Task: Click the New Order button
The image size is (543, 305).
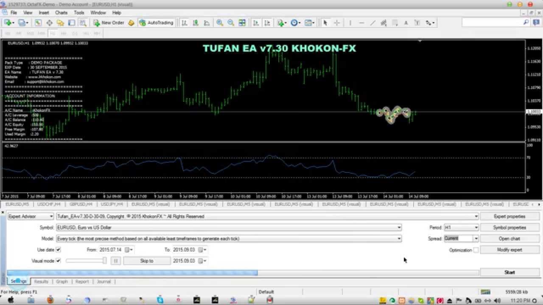Action: pos(109,23)
